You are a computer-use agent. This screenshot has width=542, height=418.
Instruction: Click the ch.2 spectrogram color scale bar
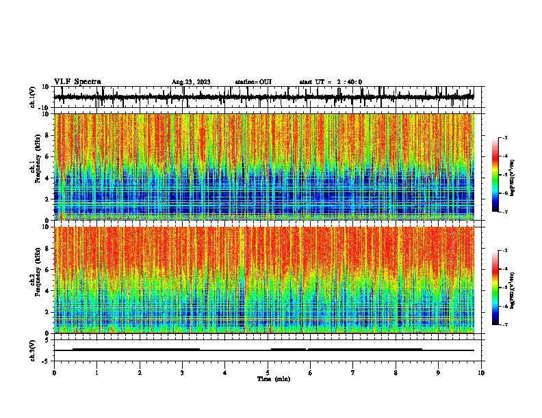[495, 288]
